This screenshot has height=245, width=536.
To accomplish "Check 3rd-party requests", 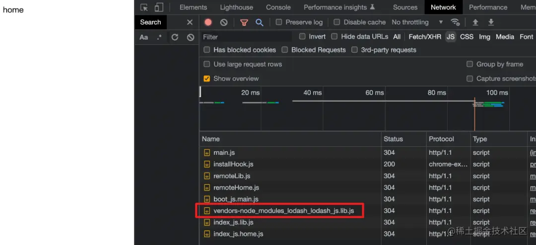I will tap(354, 50).
